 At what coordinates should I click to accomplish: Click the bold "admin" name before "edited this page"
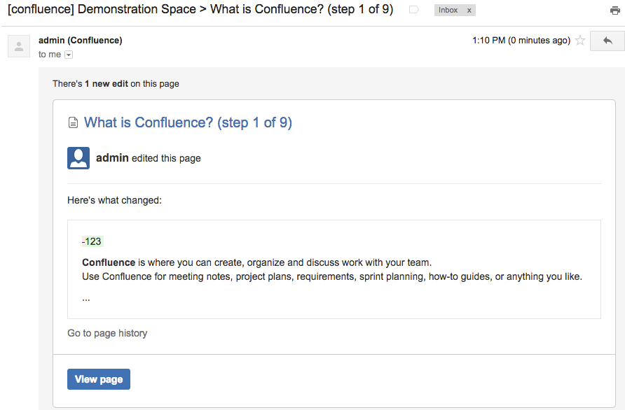click(x=112, y=158)
